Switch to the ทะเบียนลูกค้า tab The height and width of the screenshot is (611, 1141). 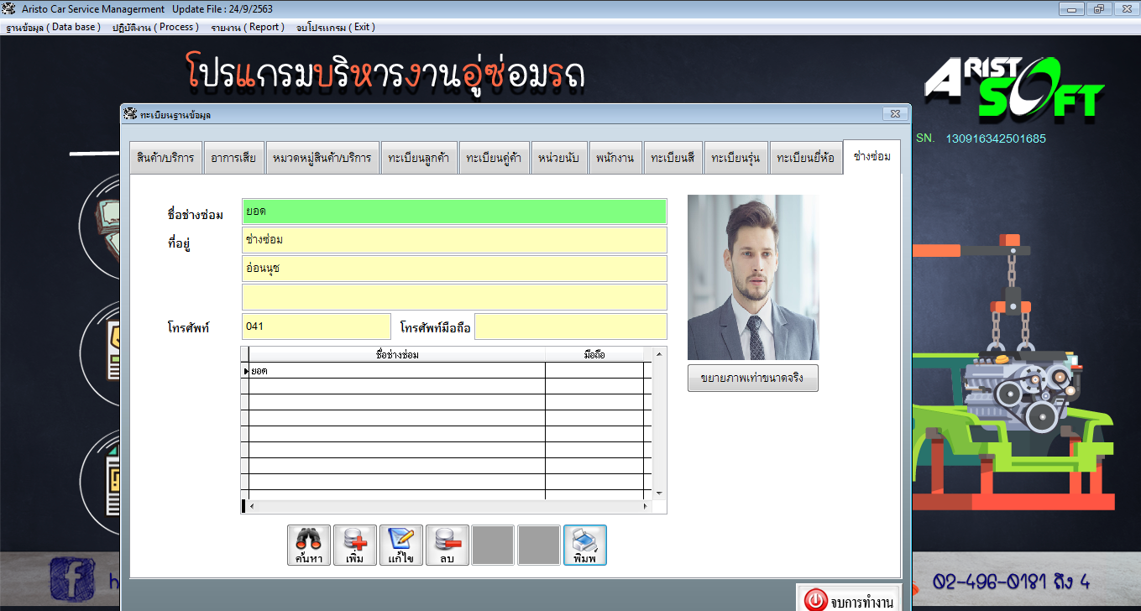[418, 158]
